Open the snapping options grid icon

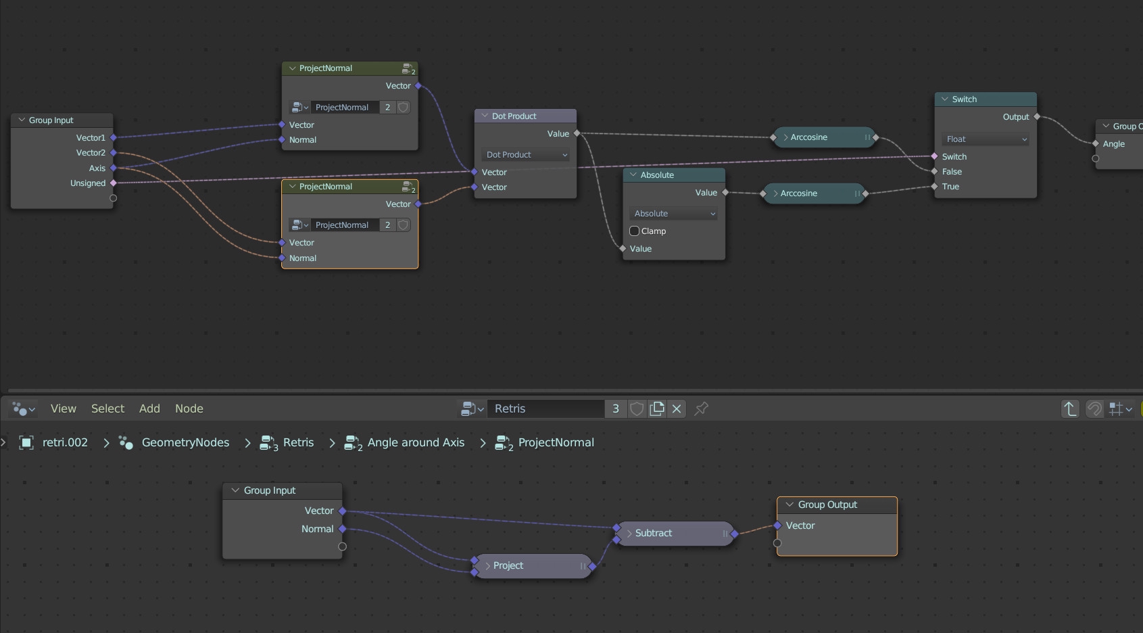click(1119, 408)
